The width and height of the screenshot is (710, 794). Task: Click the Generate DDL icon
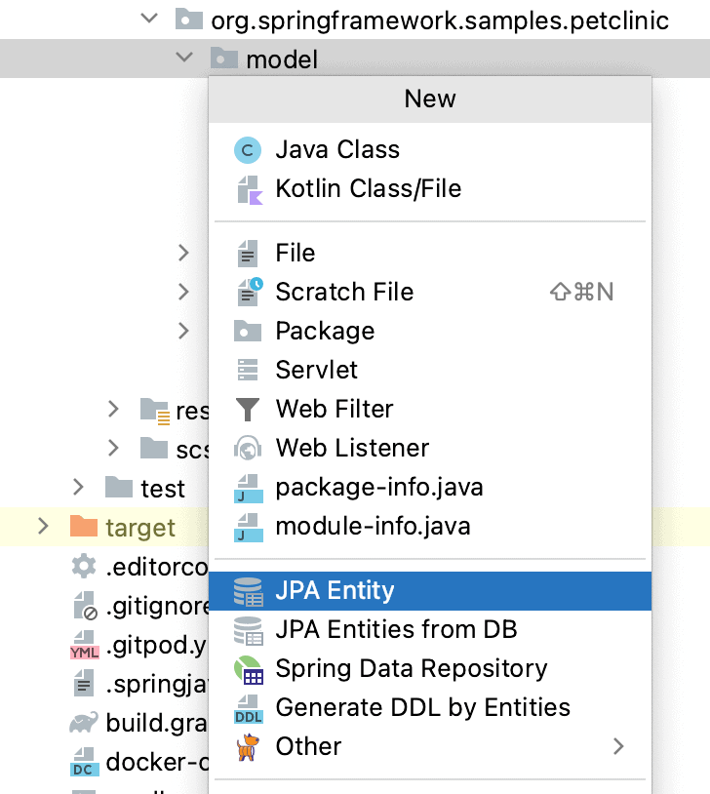248,709
